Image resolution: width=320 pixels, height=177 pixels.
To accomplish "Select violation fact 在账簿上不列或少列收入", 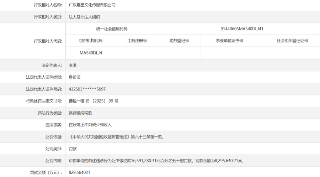I will pos(90,125).
